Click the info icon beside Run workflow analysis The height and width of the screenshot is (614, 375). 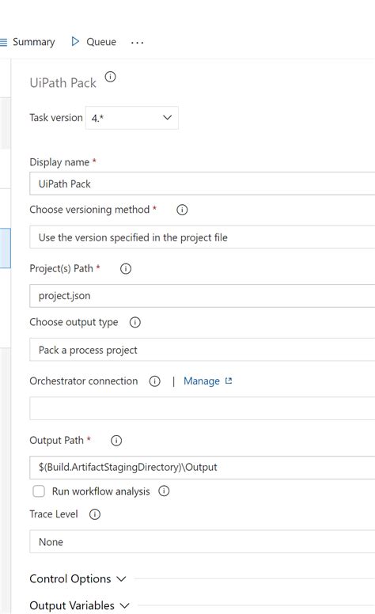(x=164, y=491)
